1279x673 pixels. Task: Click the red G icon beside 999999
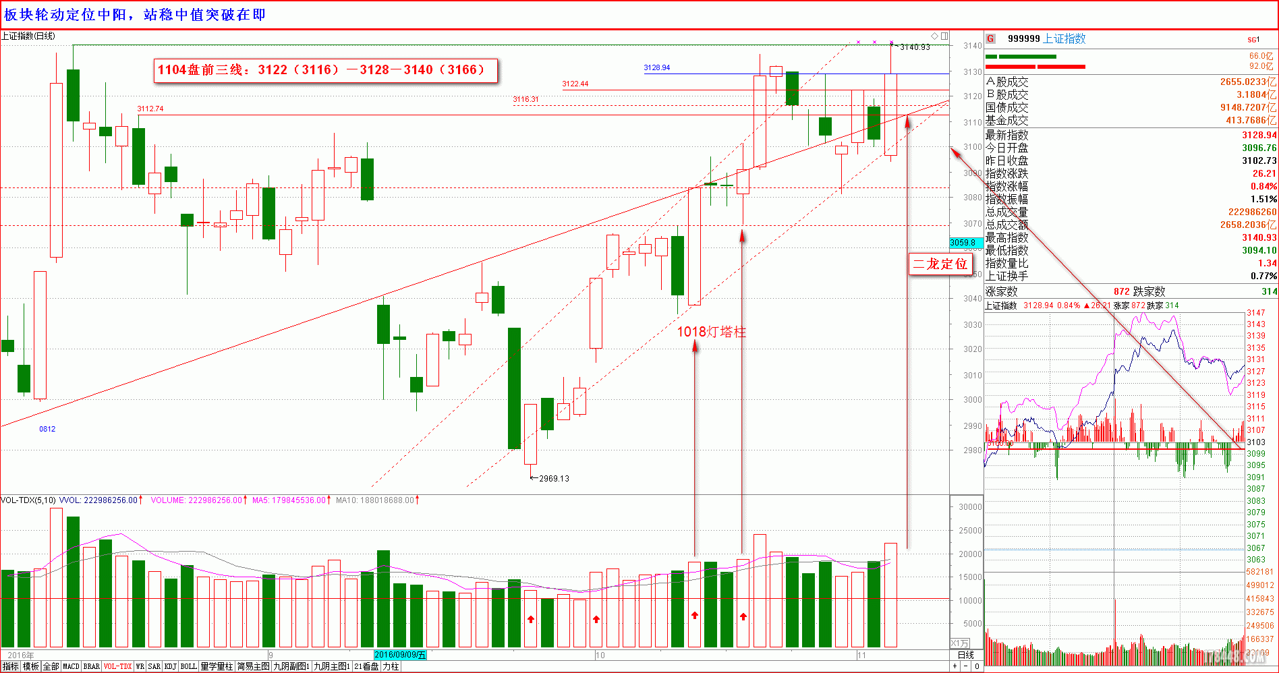tap(990, 38)
